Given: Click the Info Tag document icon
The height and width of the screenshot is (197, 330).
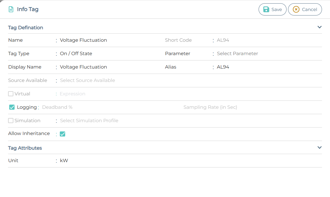Looking at the screenshot, I should (11, 9).
